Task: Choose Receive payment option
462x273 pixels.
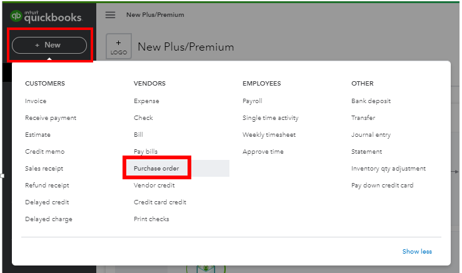Action: tap(51, 118)
